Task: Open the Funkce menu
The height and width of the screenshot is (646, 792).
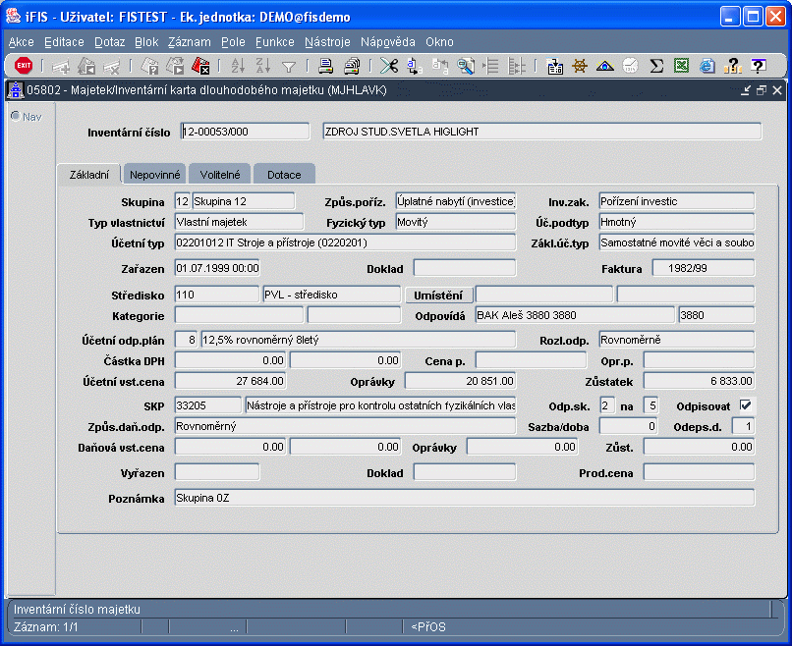Action: (274, 42)
